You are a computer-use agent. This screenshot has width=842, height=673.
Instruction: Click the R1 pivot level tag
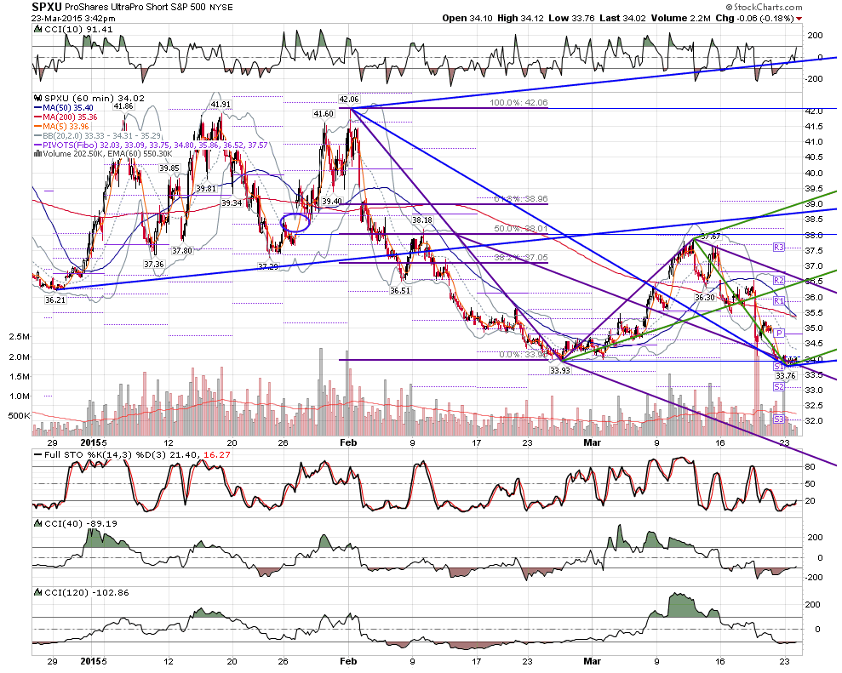pyautogui.click(x=779, y=301)
